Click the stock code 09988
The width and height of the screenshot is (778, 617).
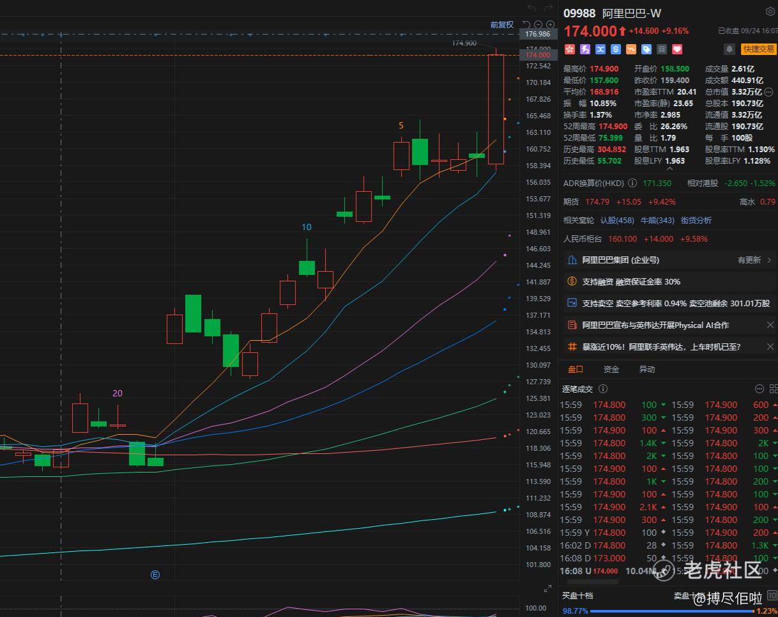579,13
